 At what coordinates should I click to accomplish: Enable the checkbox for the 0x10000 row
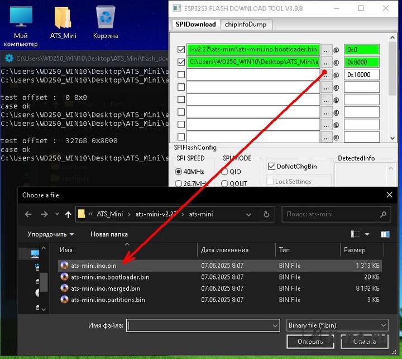click(181, 74)
